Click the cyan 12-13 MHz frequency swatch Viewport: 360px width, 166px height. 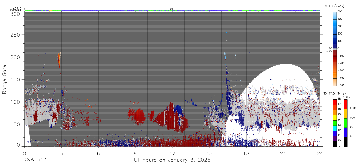click(334, 128)
